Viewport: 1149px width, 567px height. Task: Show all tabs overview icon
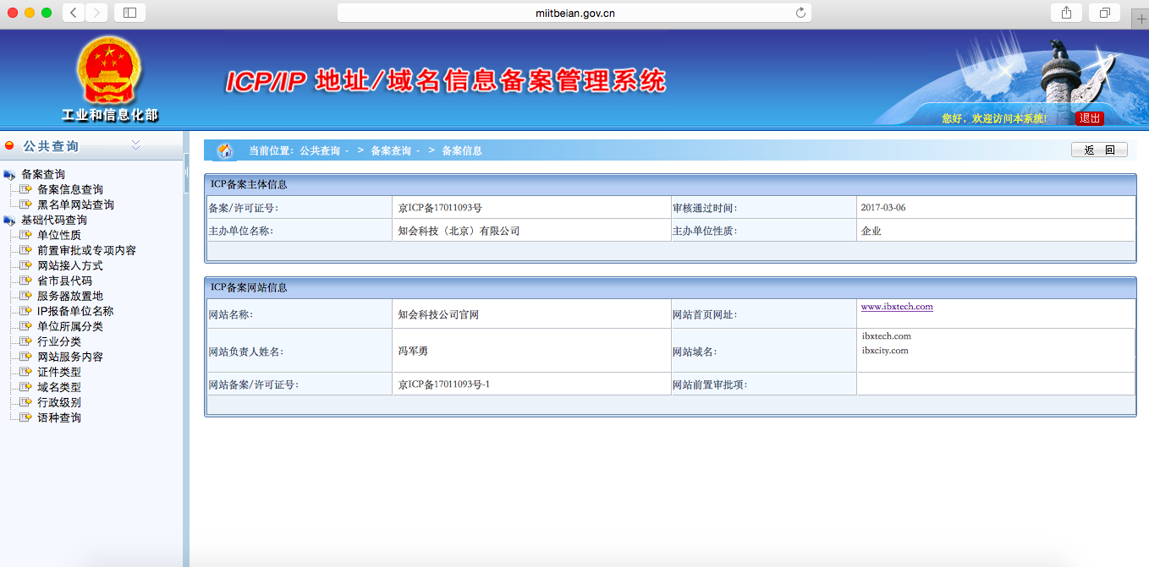coord(1104,13)
